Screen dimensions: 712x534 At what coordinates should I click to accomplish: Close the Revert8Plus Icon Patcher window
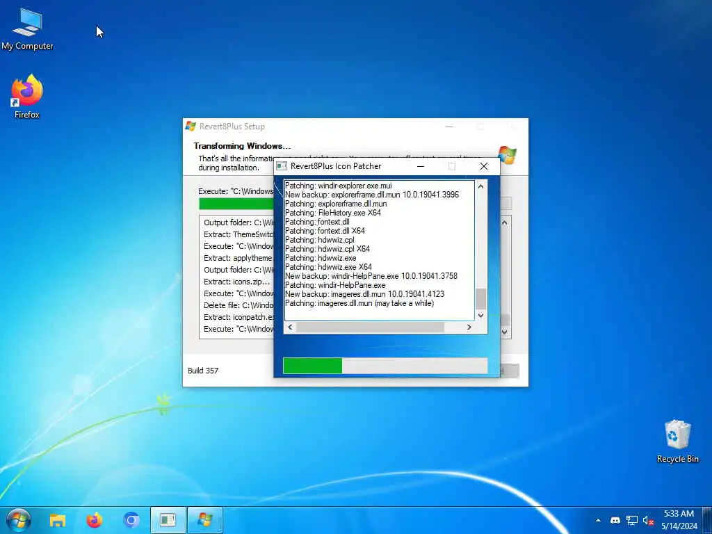[484, 166]
